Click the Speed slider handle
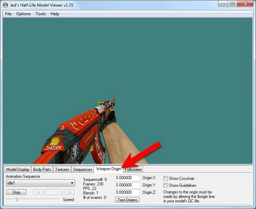256x209 pixels. (17, 199)
